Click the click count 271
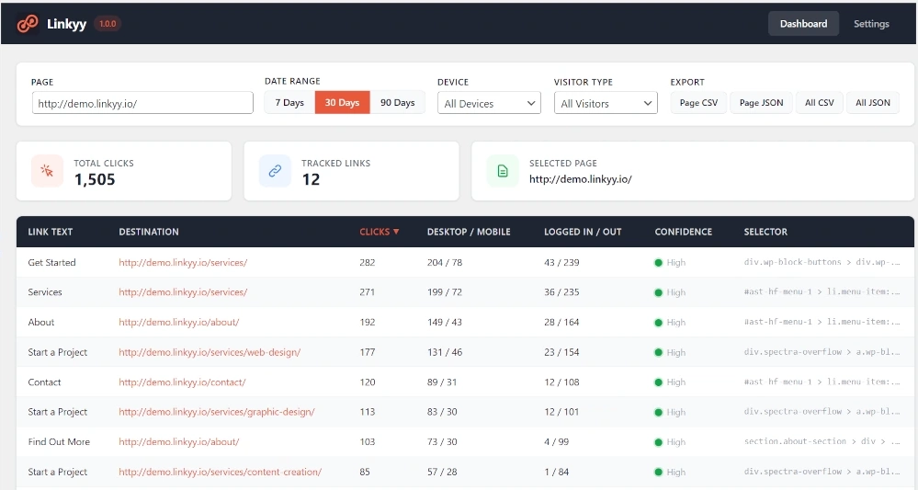The image size is (918, 490). pos(367,292)
